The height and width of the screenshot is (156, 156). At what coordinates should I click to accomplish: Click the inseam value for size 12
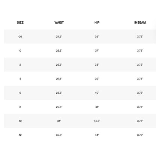click(x=140, y=135)
